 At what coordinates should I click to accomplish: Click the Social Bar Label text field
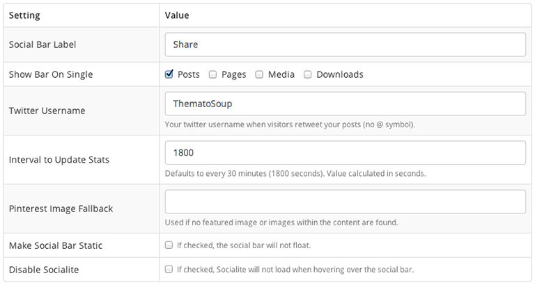coord(345,44)
